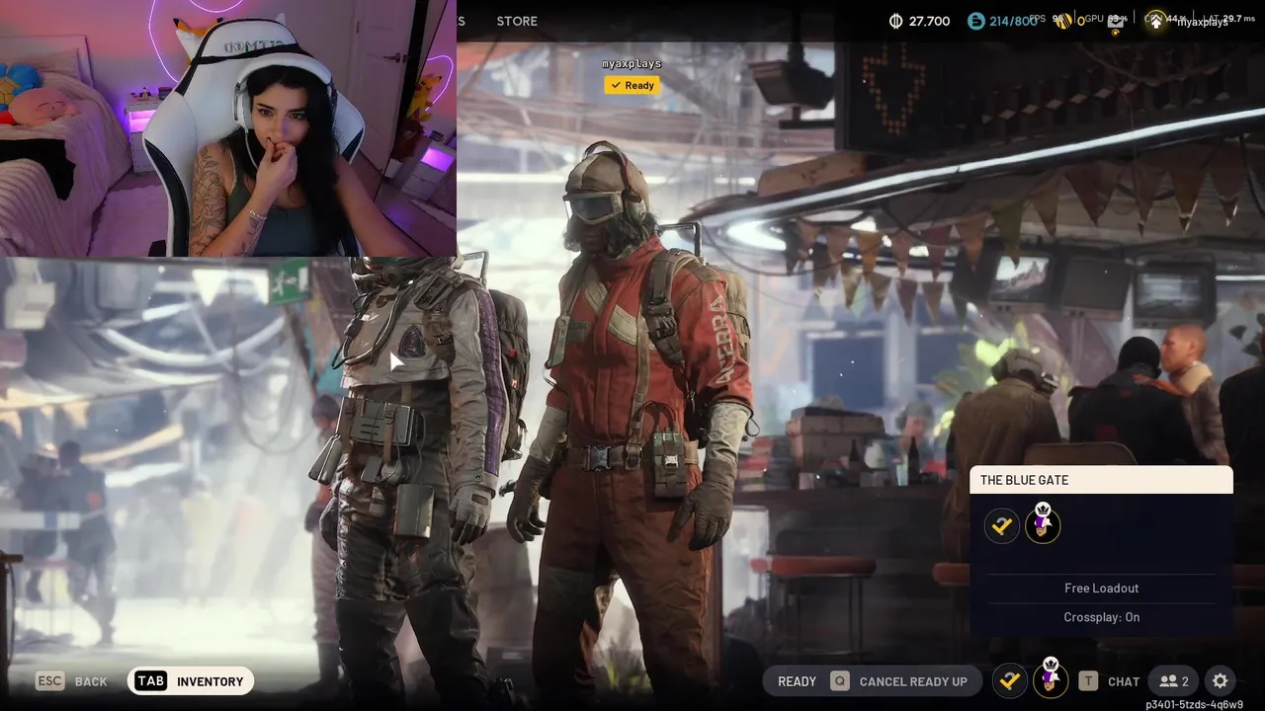
Task: Click the myaxplays nameplate above character
Action: (632, 63)
